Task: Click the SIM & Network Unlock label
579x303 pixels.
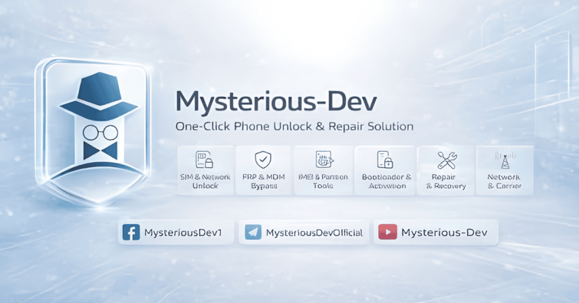Action: click(205, 181)
